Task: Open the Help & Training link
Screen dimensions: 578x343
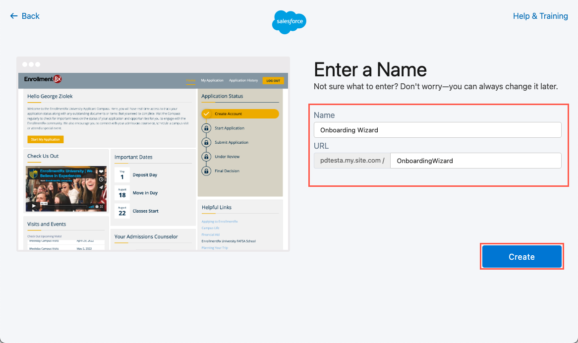Action: pos(540,16)
